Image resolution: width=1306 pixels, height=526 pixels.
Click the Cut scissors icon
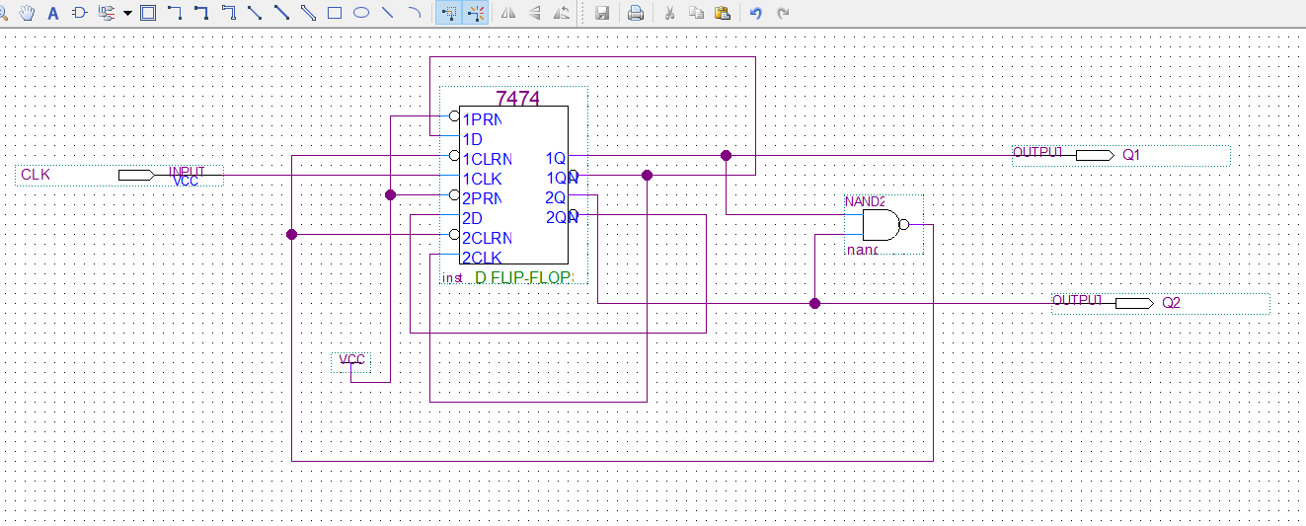coord(669,13)
